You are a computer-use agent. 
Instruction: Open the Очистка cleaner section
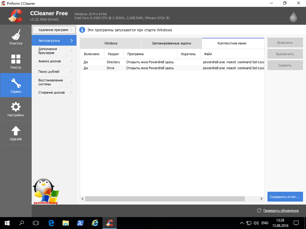(16, 37)
